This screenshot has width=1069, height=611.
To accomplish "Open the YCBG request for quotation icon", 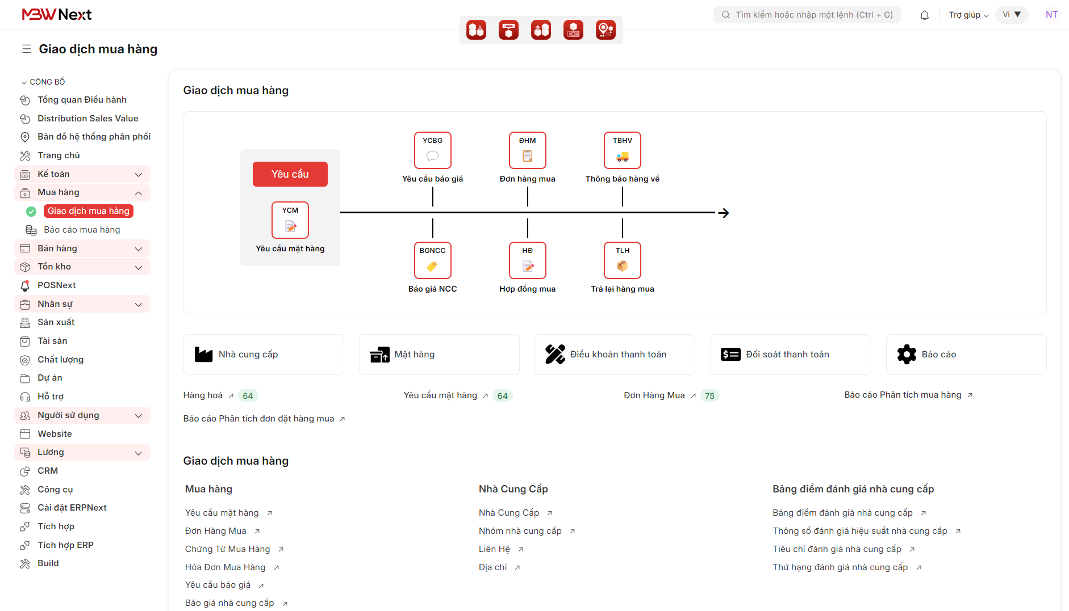I will pos(432,150).
